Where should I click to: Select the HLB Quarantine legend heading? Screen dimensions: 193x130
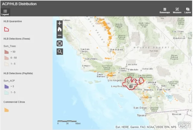[x=13, y=21]
